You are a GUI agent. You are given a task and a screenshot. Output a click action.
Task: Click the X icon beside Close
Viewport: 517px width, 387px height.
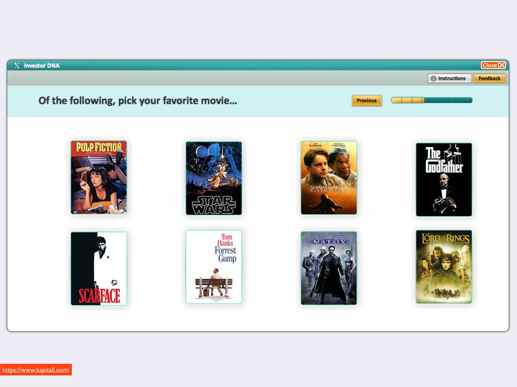click(x=502, y=66)
